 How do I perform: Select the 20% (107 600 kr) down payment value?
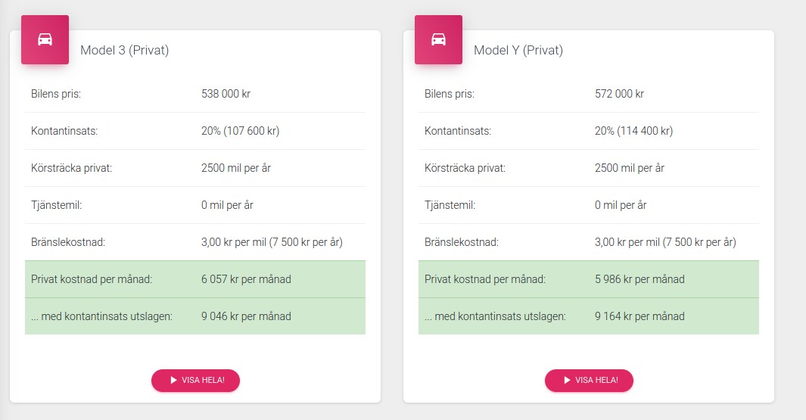pos(240,131)
